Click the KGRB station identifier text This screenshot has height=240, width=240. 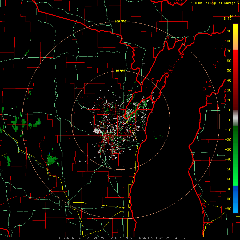coord(144,238)
